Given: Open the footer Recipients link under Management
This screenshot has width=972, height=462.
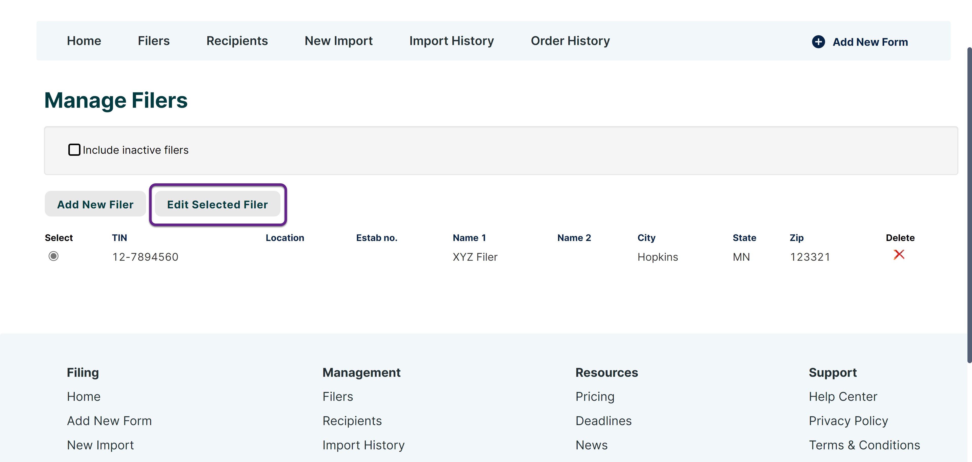Looking at the screenshot, I should coord(352,421).
